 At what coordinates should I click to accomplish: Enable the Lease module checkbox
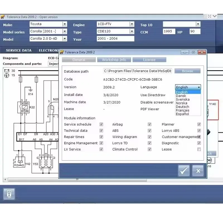[199, 149]
